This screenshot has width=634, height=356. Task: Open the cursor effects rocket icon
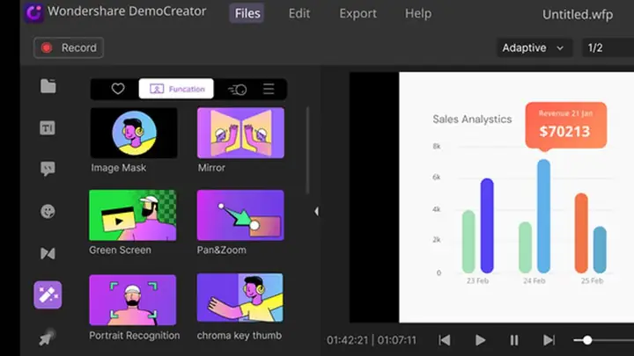(48, 338)
